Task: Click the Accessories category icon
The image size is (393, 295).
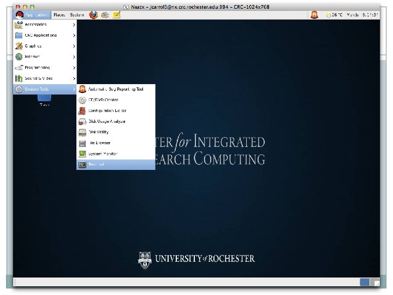Action: [x=19, y=25]
